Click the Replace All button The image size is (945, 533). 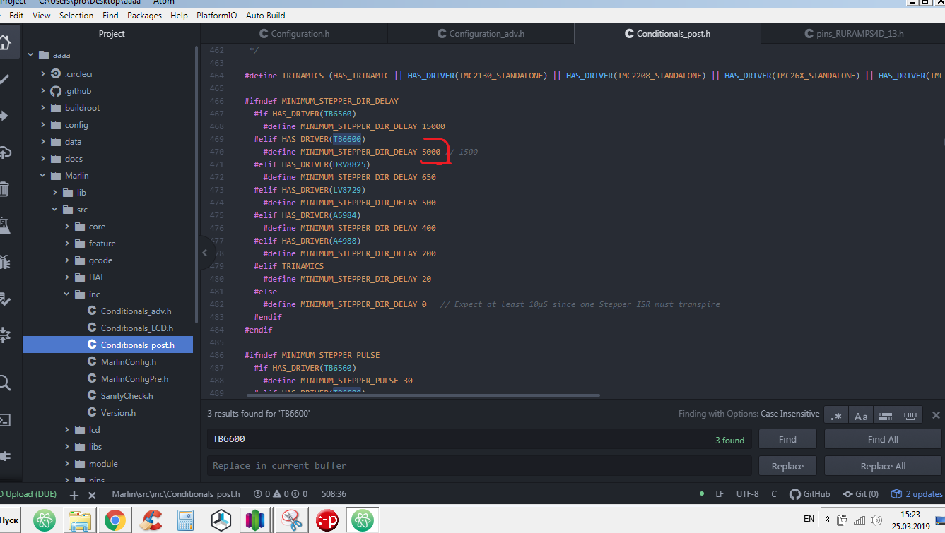pos(883,466)
